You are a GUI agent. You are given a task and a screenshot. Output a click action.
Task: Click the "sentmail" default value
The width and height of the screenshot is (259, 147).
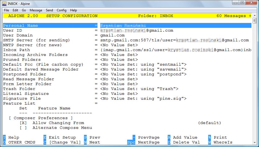[170, 65]
